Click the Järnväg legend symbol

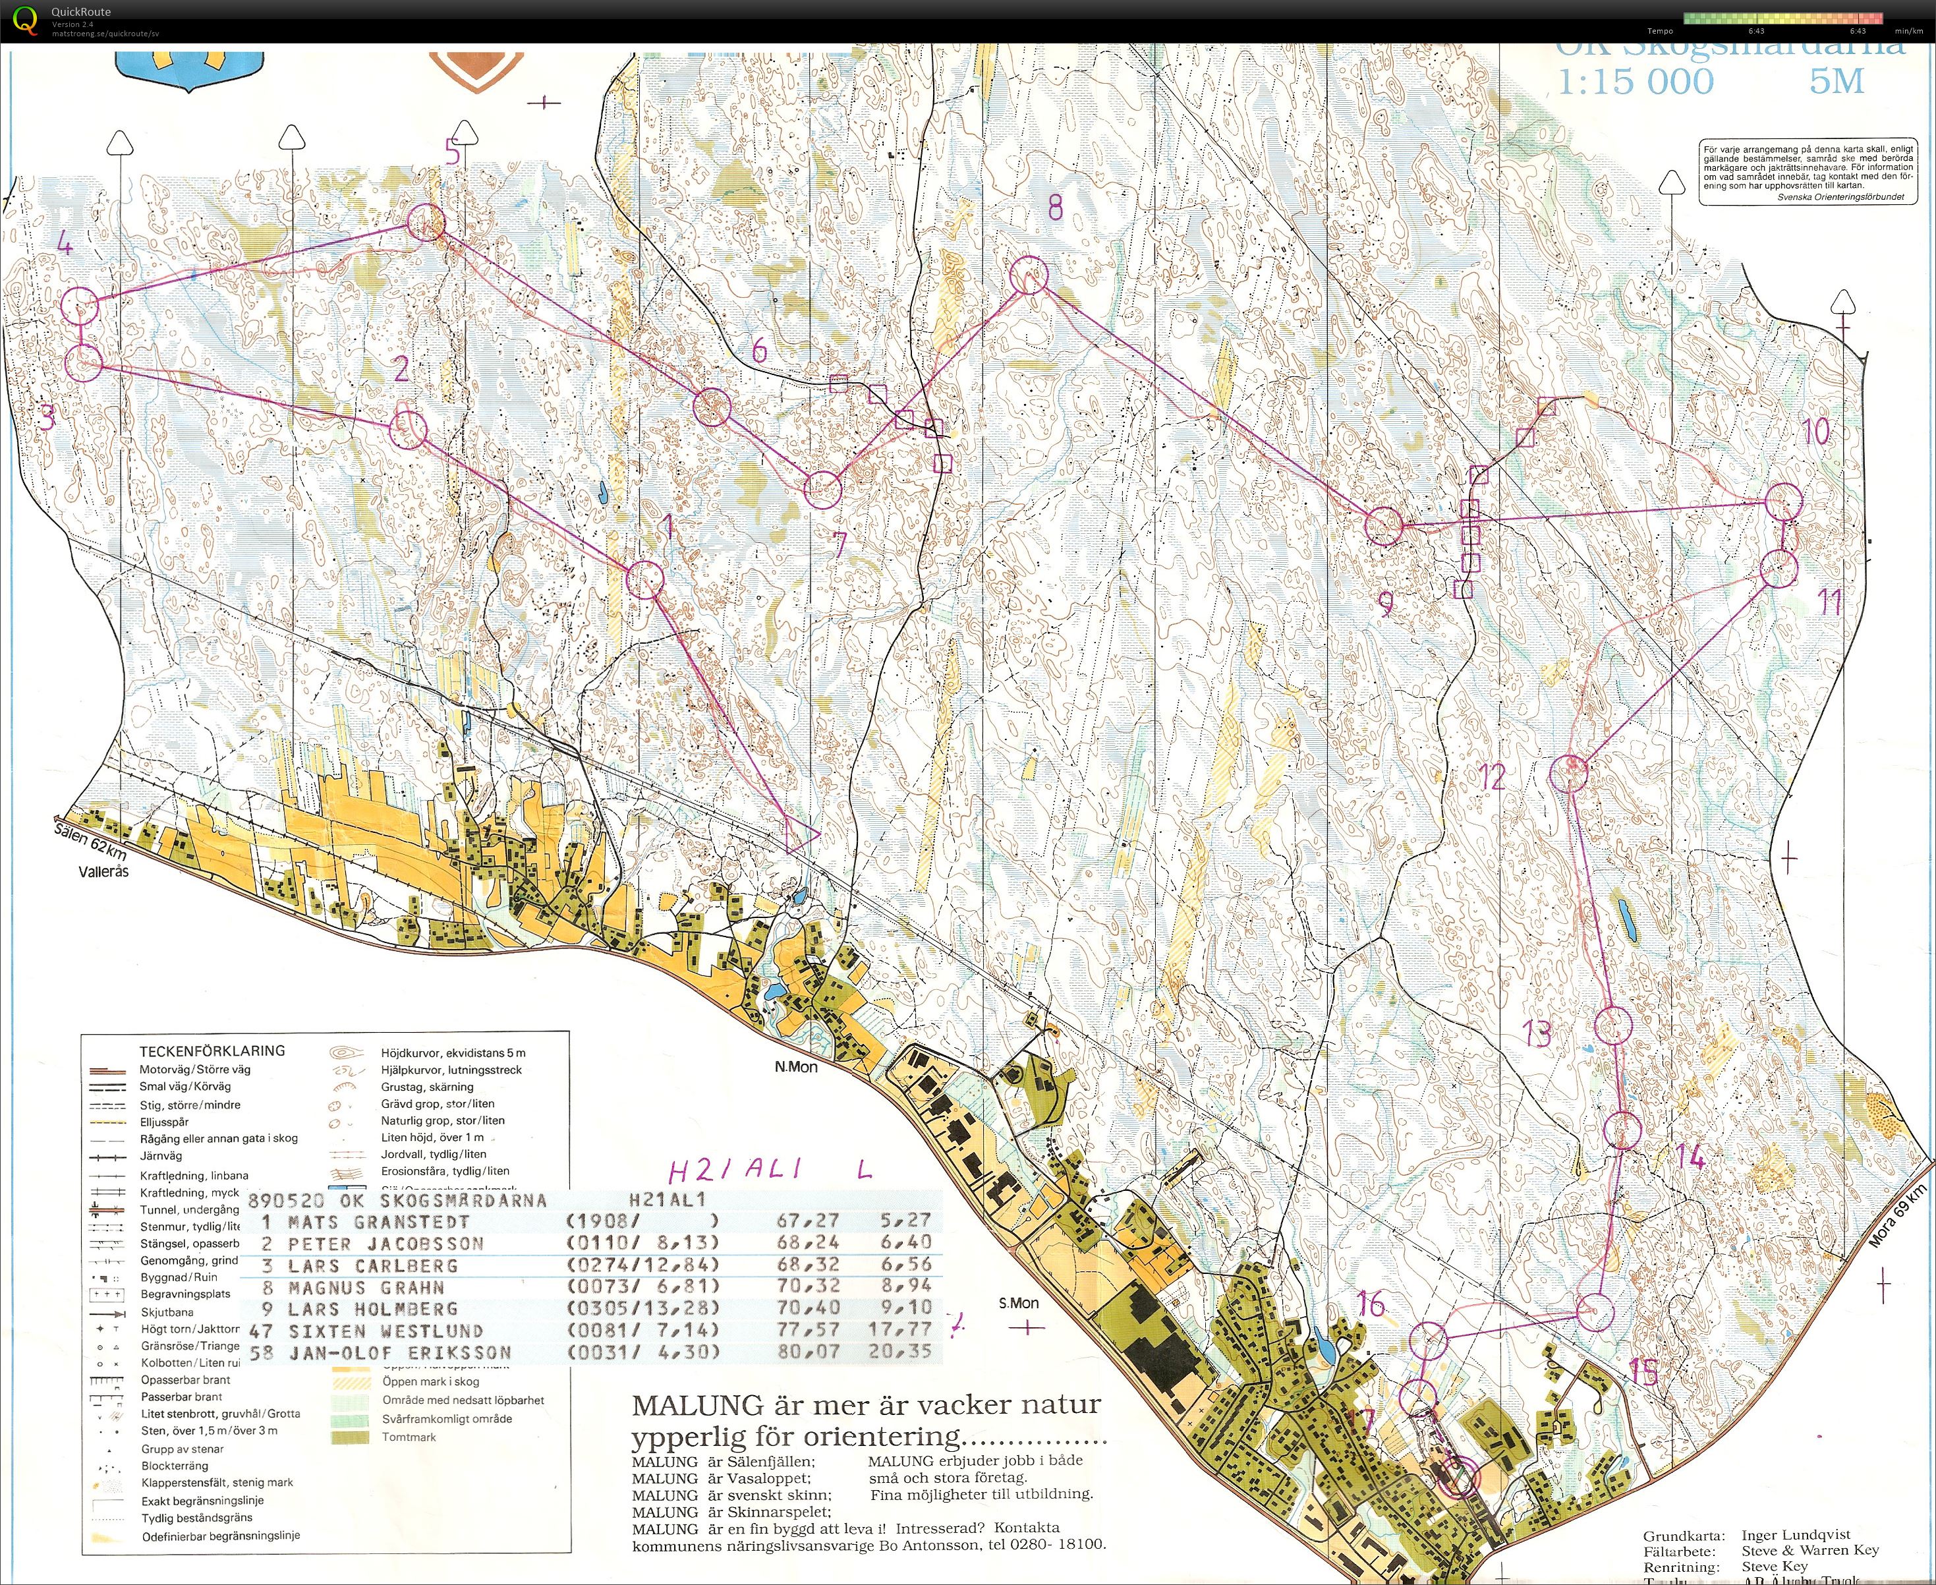106,1157
